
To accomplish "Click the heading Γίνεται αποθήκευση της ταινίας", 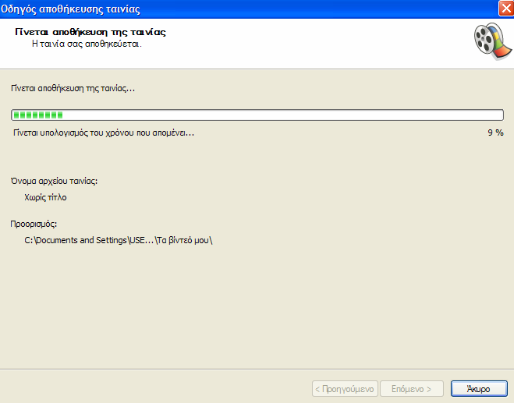I will click(x=90, y=32).
